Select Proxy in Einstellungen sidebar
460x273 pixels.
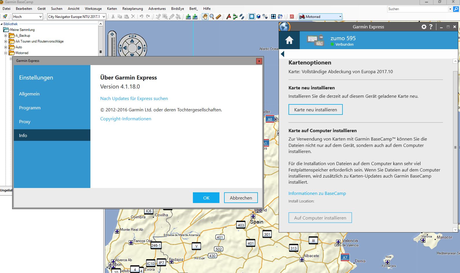click(x=52, y=121)
